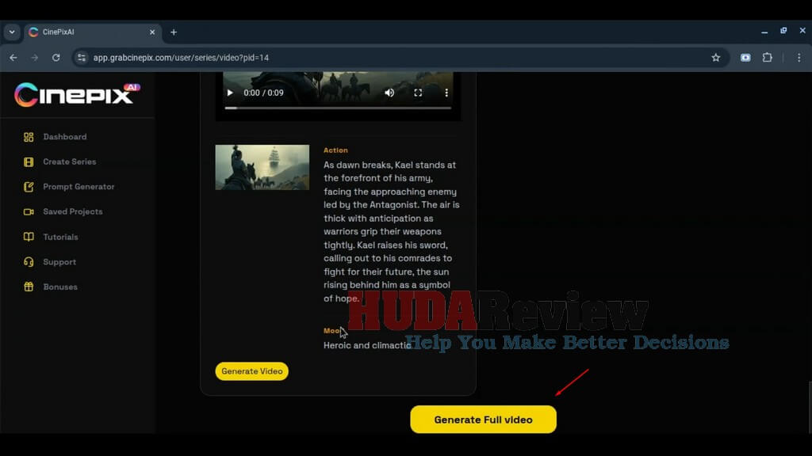Open the Dashboard sidebar icon
812x456 pixels.
point(29,137)
